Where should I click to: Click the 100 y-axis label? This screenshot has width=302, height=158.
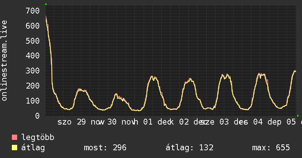click(x=33, y=101)
